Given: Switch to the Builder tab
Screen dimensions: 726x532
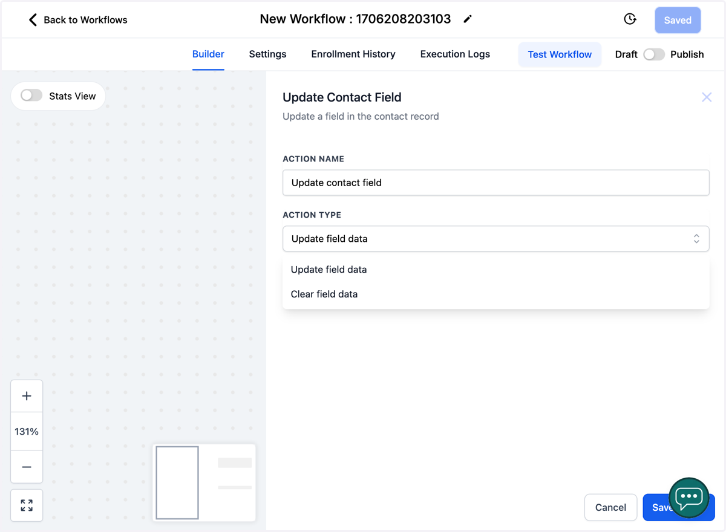Looking at the screenshot, I should (x=208, y=54).
